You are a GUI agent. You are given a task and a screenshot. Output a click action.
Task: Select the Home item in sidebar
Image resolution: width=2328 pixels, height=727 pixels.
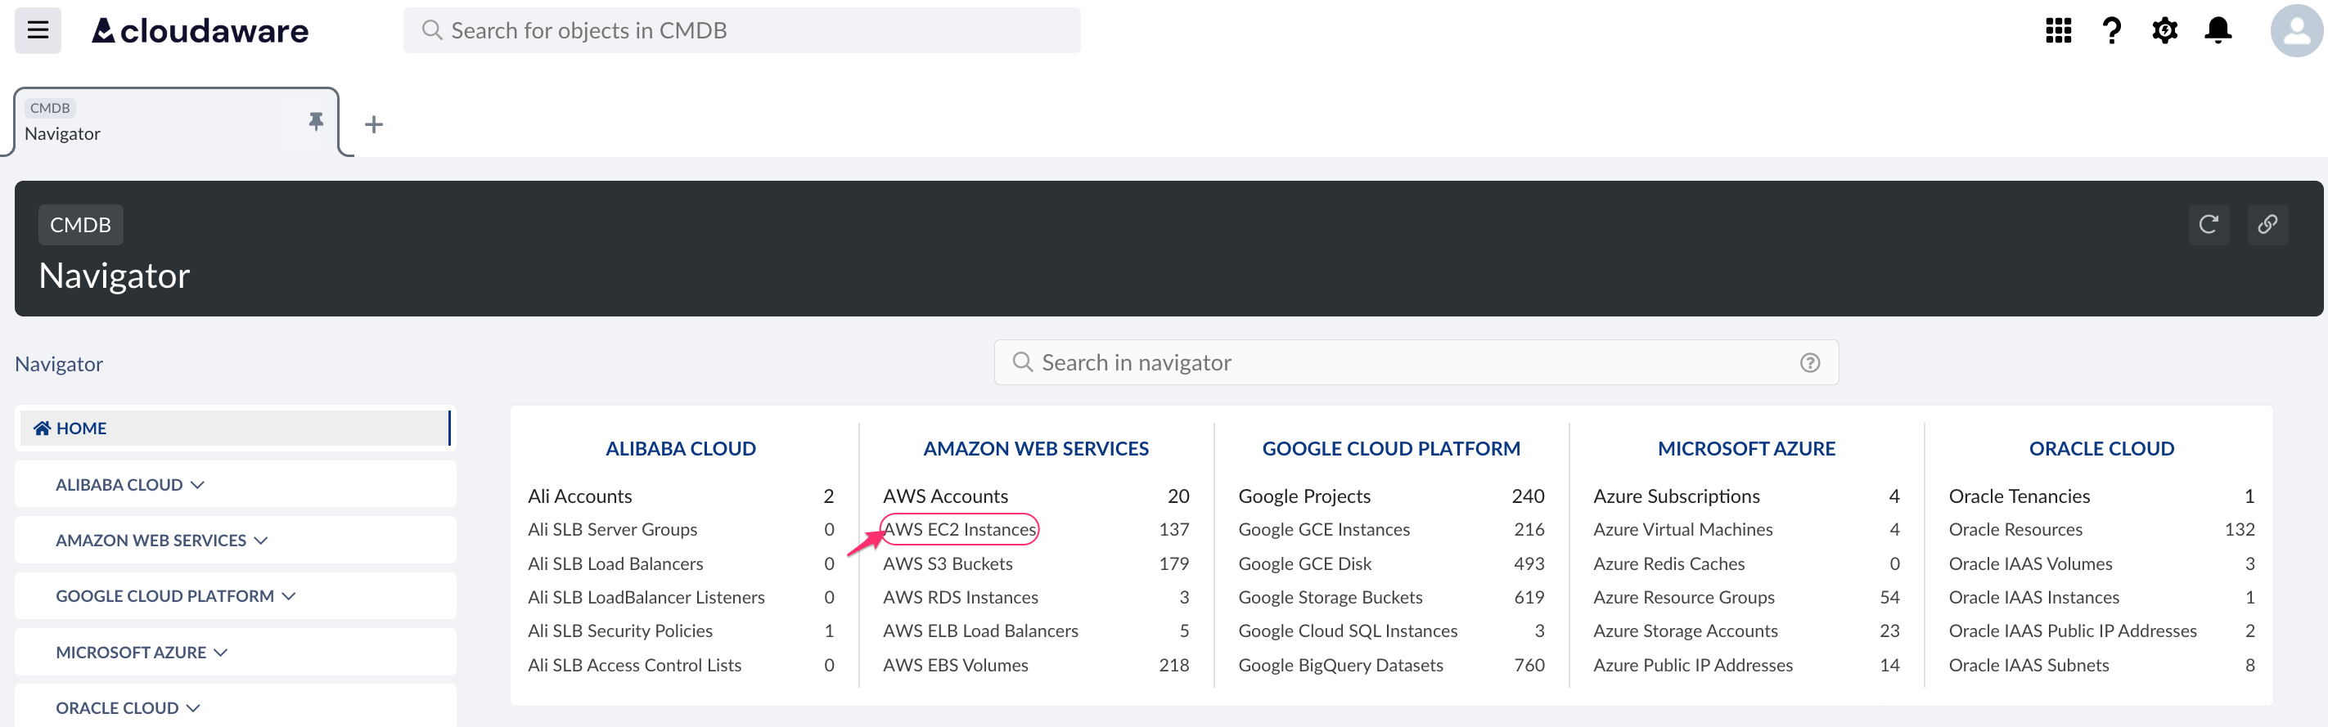coord(81,428)
